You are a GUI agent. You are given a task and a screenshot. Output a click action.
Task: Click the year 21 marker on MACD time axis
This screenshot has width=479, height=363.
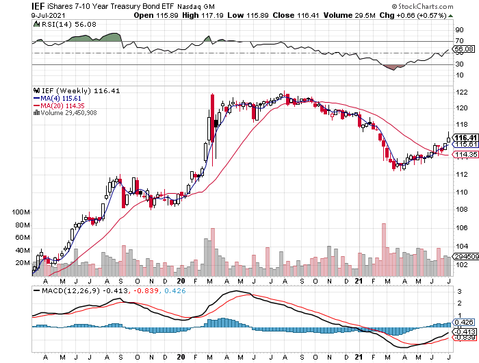(359, 357)
